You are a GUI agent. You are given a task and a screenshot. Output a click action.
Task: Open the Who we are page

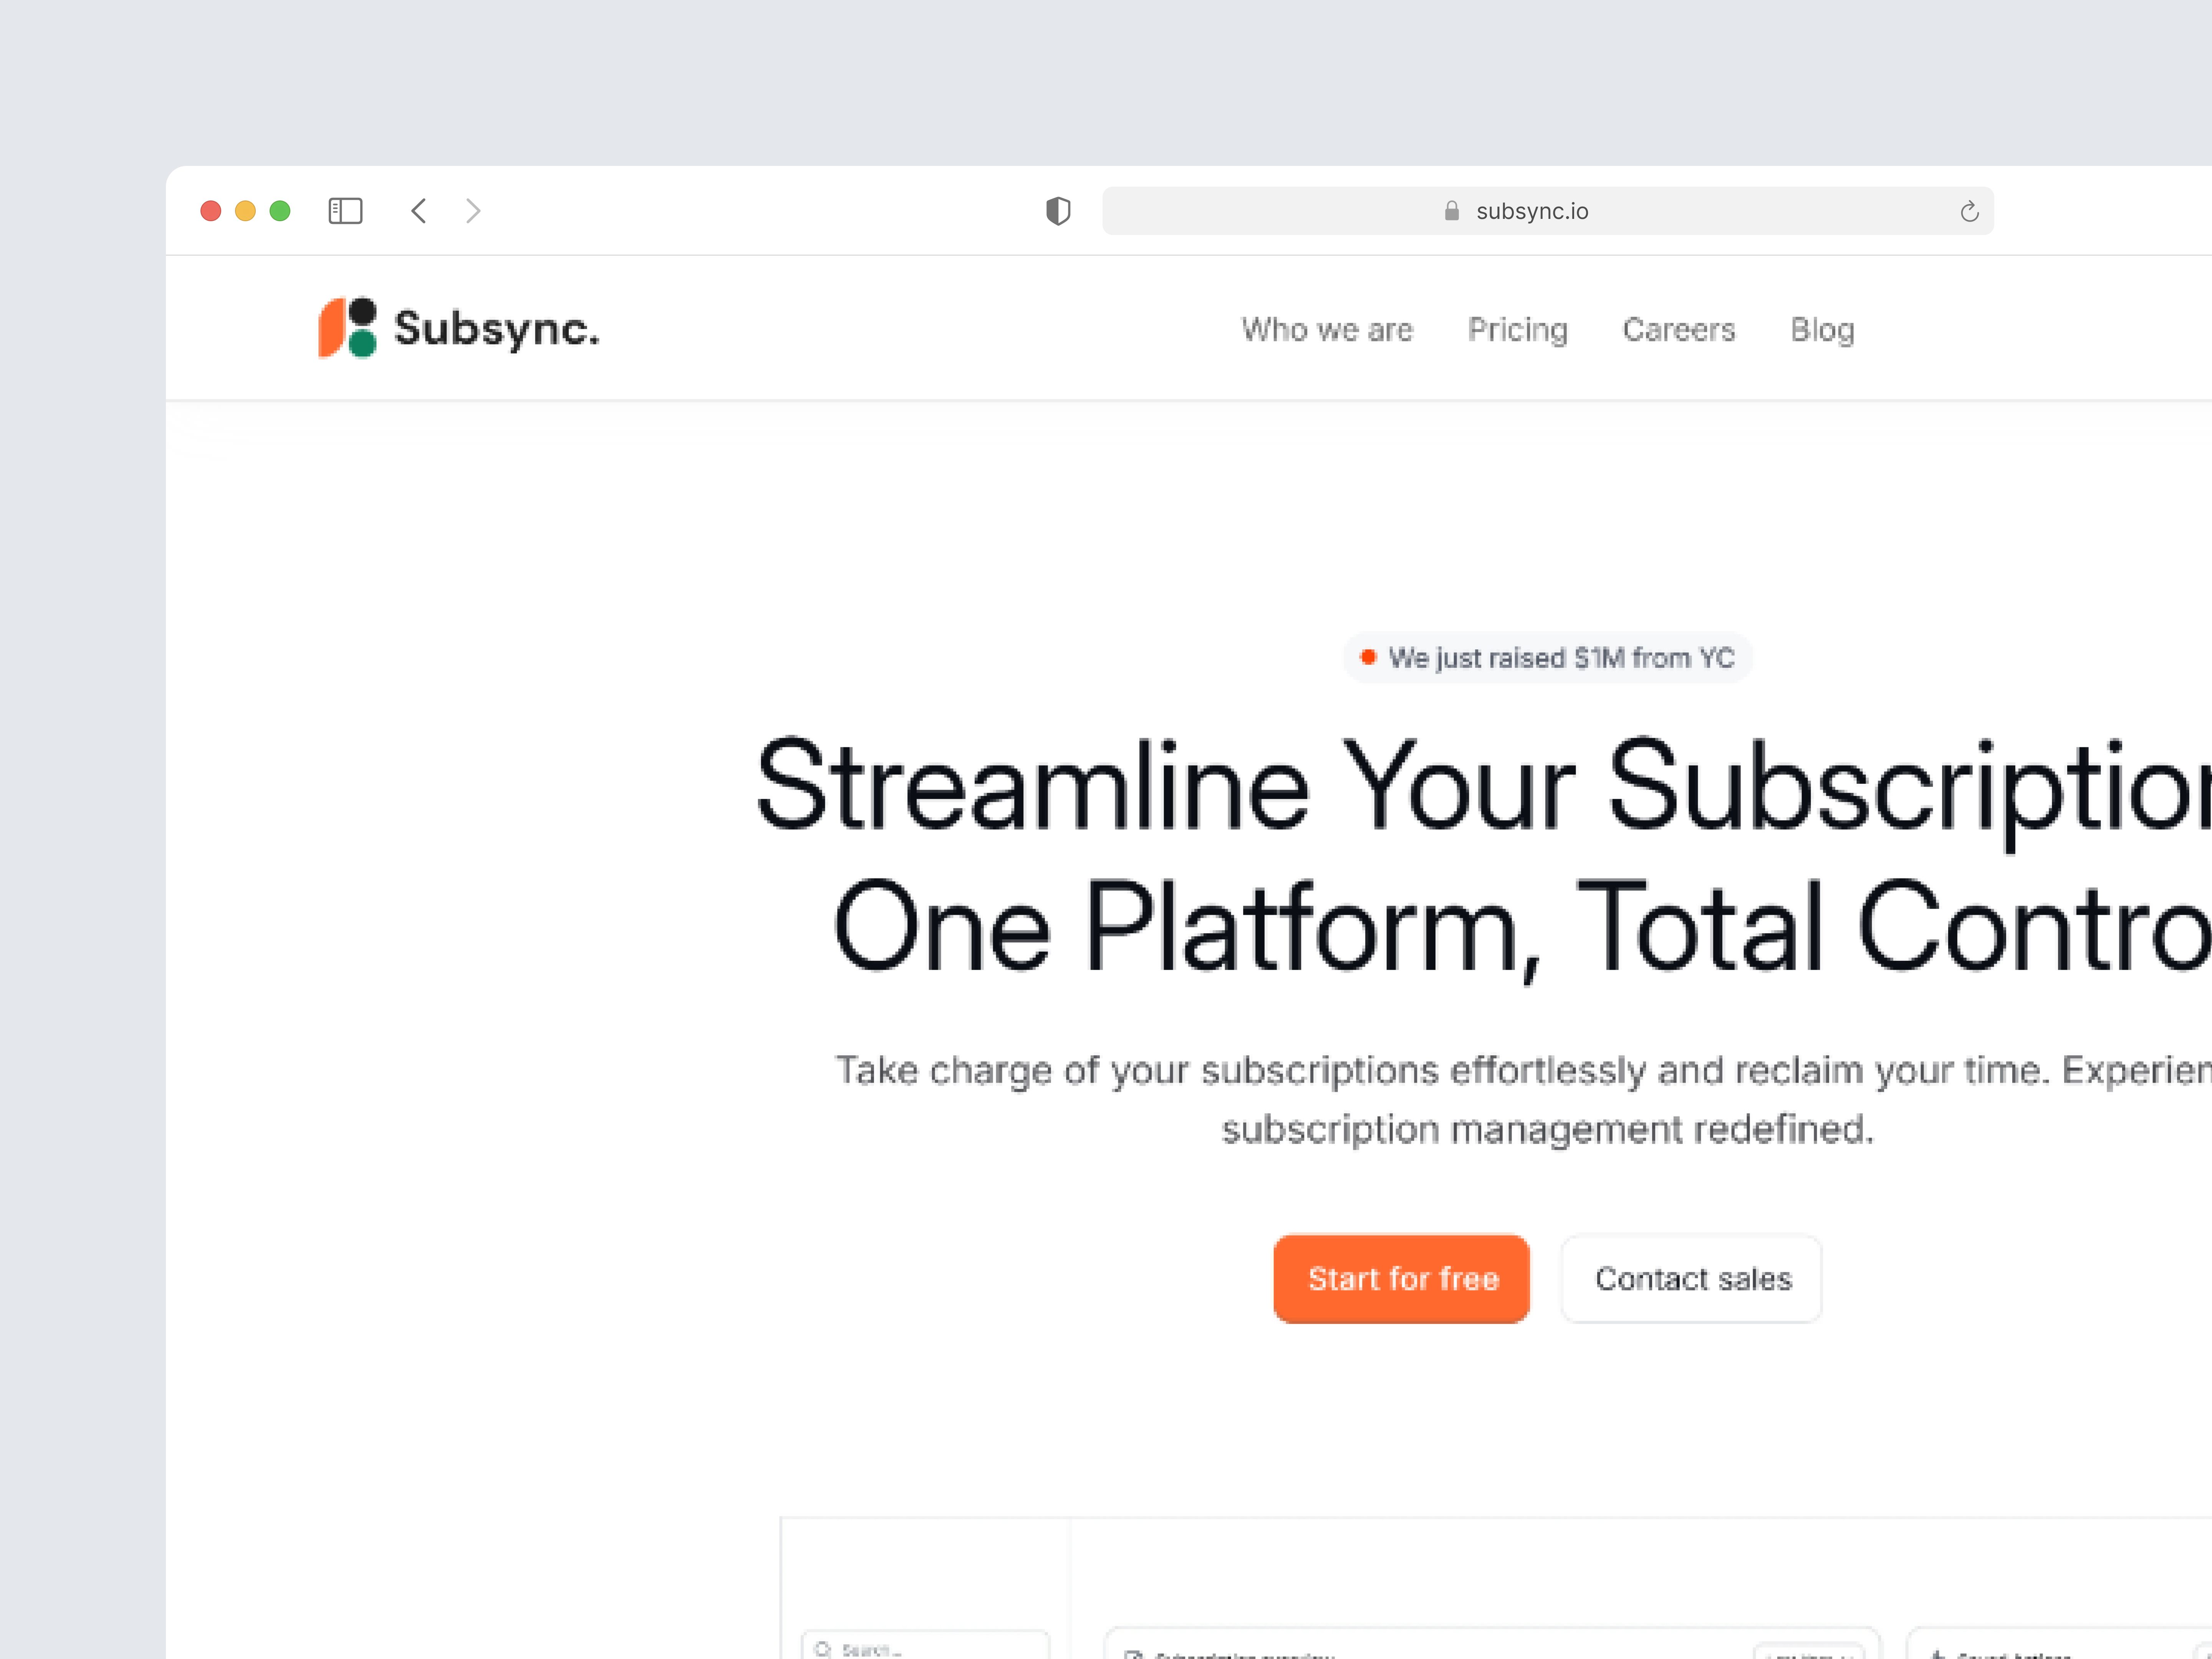point(1327,330)
